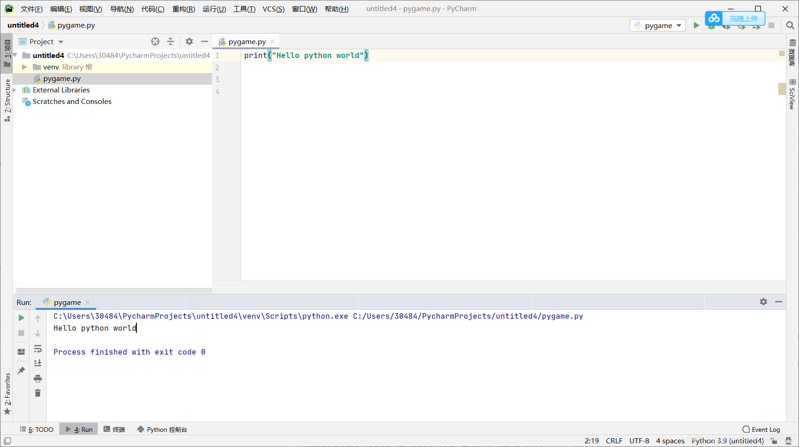Screen dimensions: 799x447
Task: Open the 运行(U) menu
Action: [214, 9]
